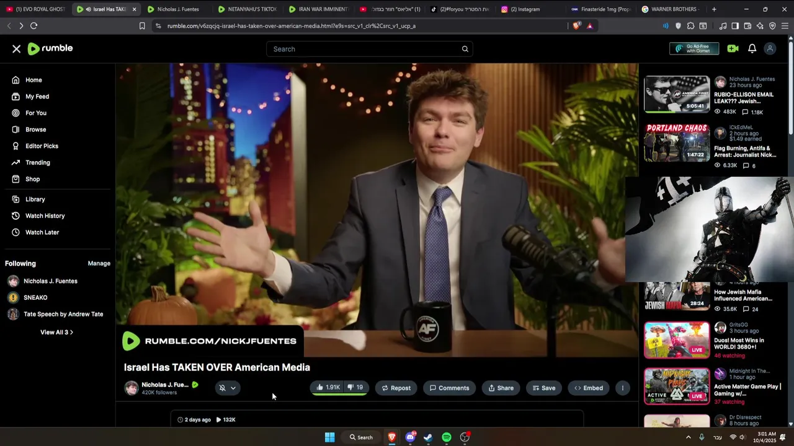
Task: Open the Brave Shields lion icon
Action: (577, 26)
